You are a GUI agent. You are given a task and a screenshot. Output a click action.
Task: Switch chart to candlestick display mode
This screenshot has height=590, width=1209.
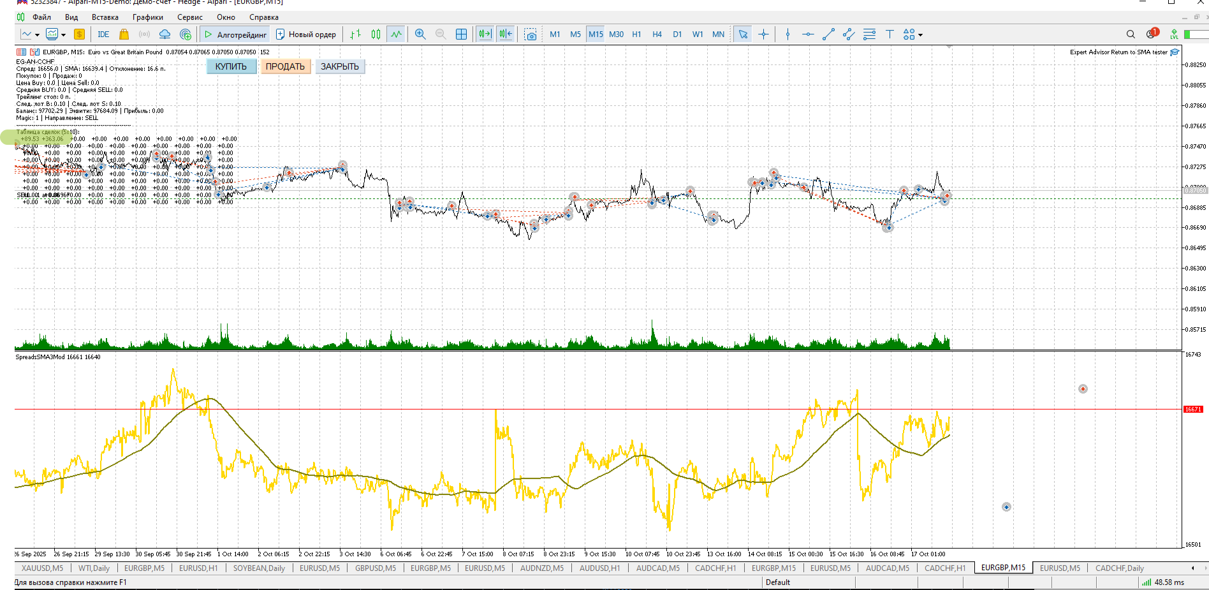376,34
